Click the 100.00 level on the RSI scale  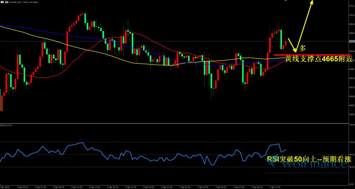click(x=352, y=125)
